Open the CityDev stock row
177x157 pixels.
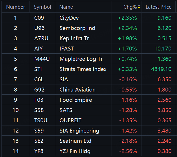(69, 18)
